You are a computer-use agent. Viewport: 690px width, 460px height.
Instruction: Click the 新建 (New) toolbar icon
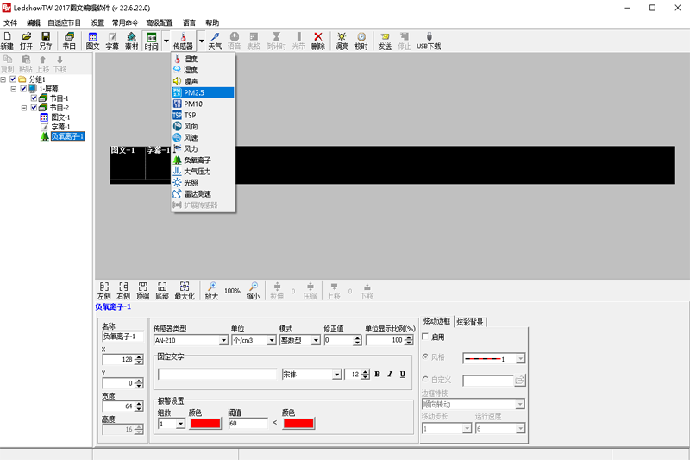[x=7, y=38]
